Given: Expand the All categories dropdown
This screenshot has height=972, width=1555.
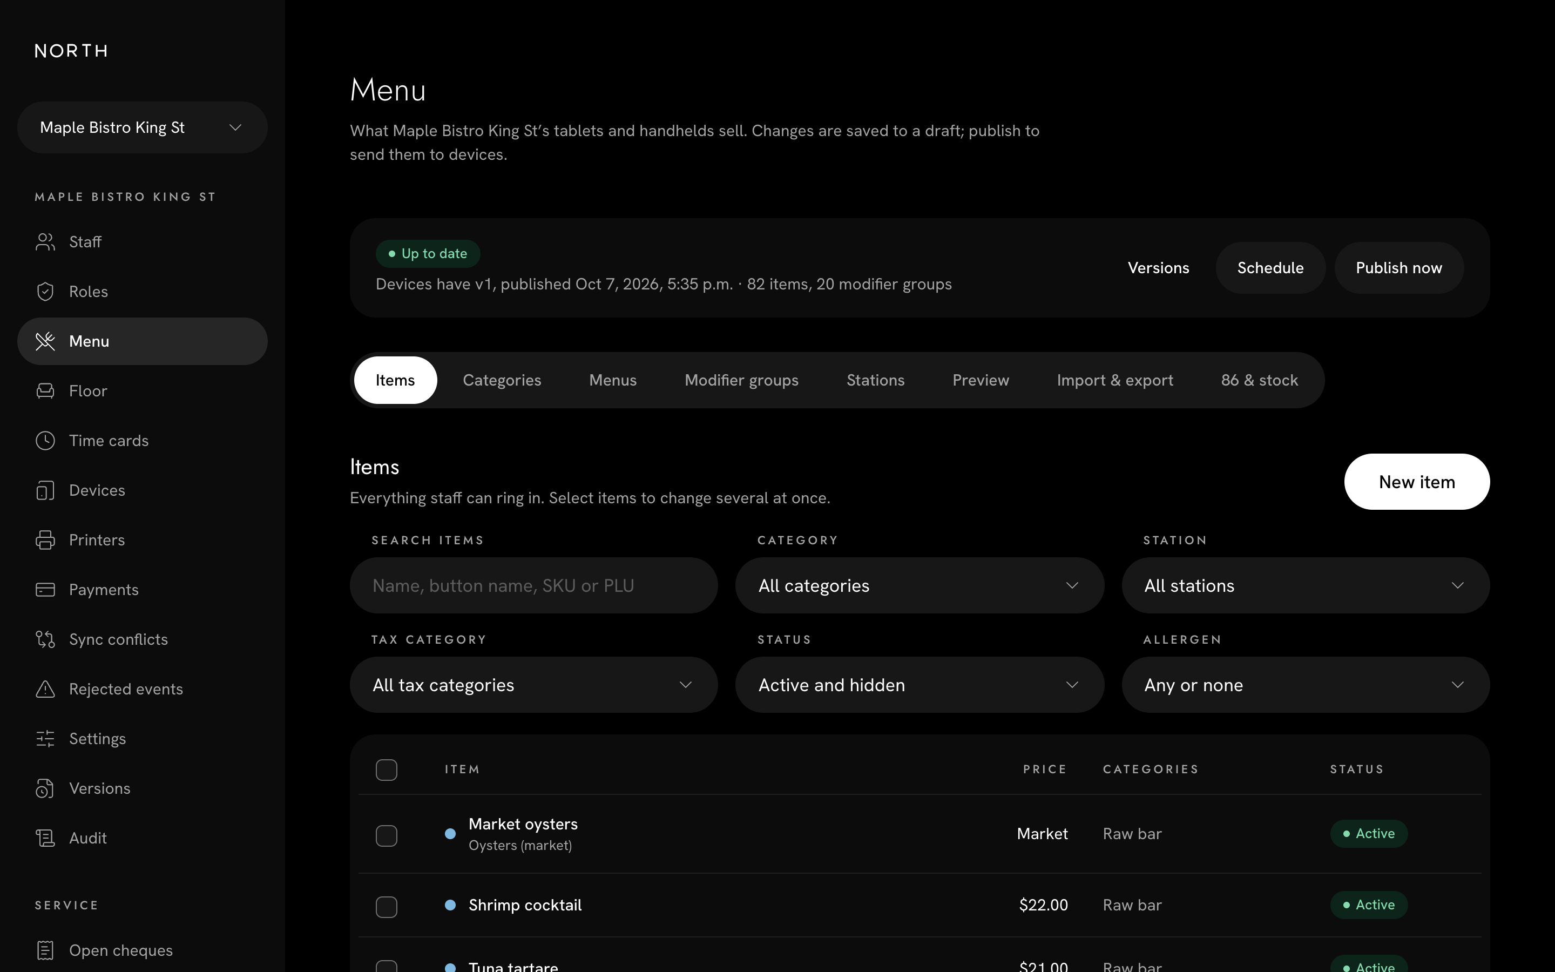Looking at the screenshot, I should (920, 585).
